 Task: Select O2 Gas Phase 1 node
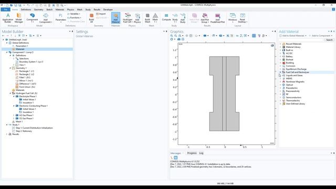click(26, 118)
